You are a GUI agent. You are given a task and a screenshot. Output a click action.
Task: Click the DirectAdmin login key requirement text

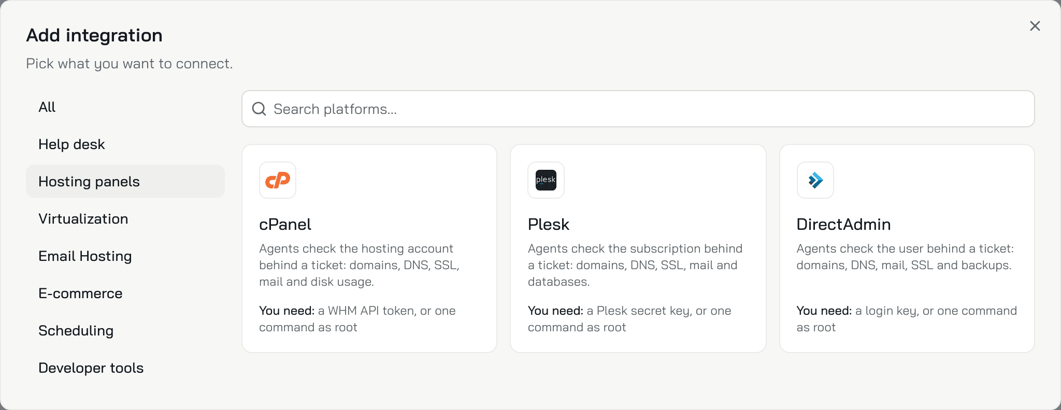[x=907, y=319]
